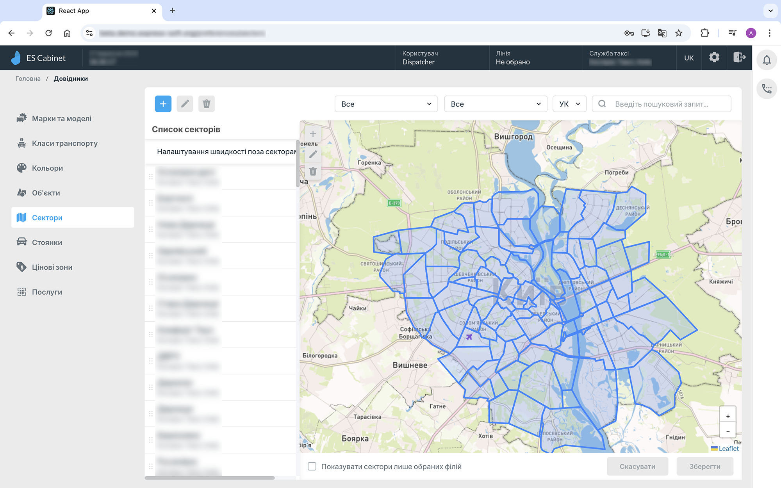Open the media control icon in Chrome toolbar
Screen dimensions: 781x488
coord(732,33)
